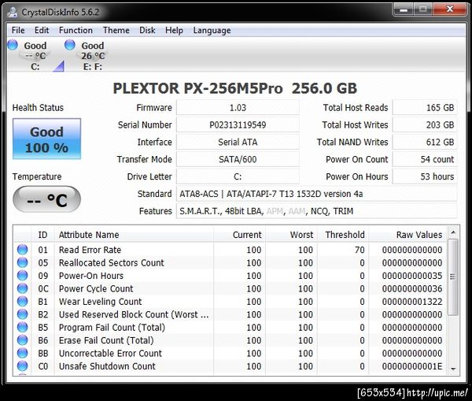Click the ID column header
This screenshot has width=472, height=401.
pyautogui.click(x=42, y=235)
